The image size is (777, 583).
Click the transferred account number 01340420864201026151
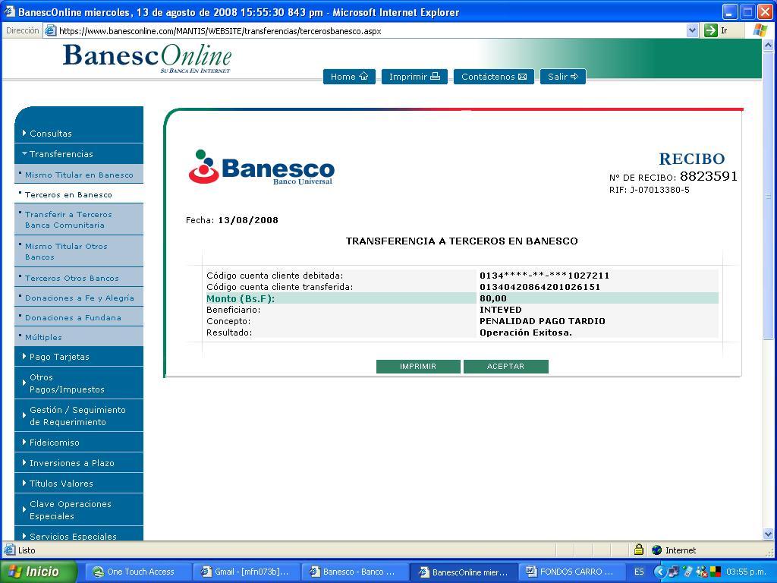point(539,287)
